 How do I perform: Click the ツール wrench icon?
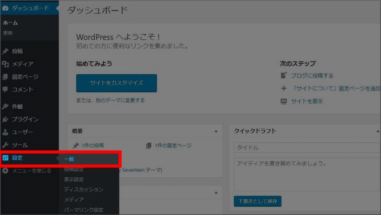pyautogui.click(x=5, y=145)
